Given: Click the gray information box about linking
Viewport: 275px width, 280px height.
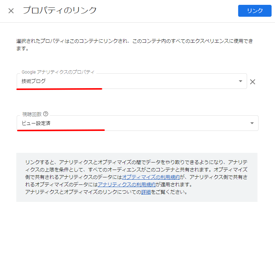Looking at the screenshot, I should click(137, 177).
